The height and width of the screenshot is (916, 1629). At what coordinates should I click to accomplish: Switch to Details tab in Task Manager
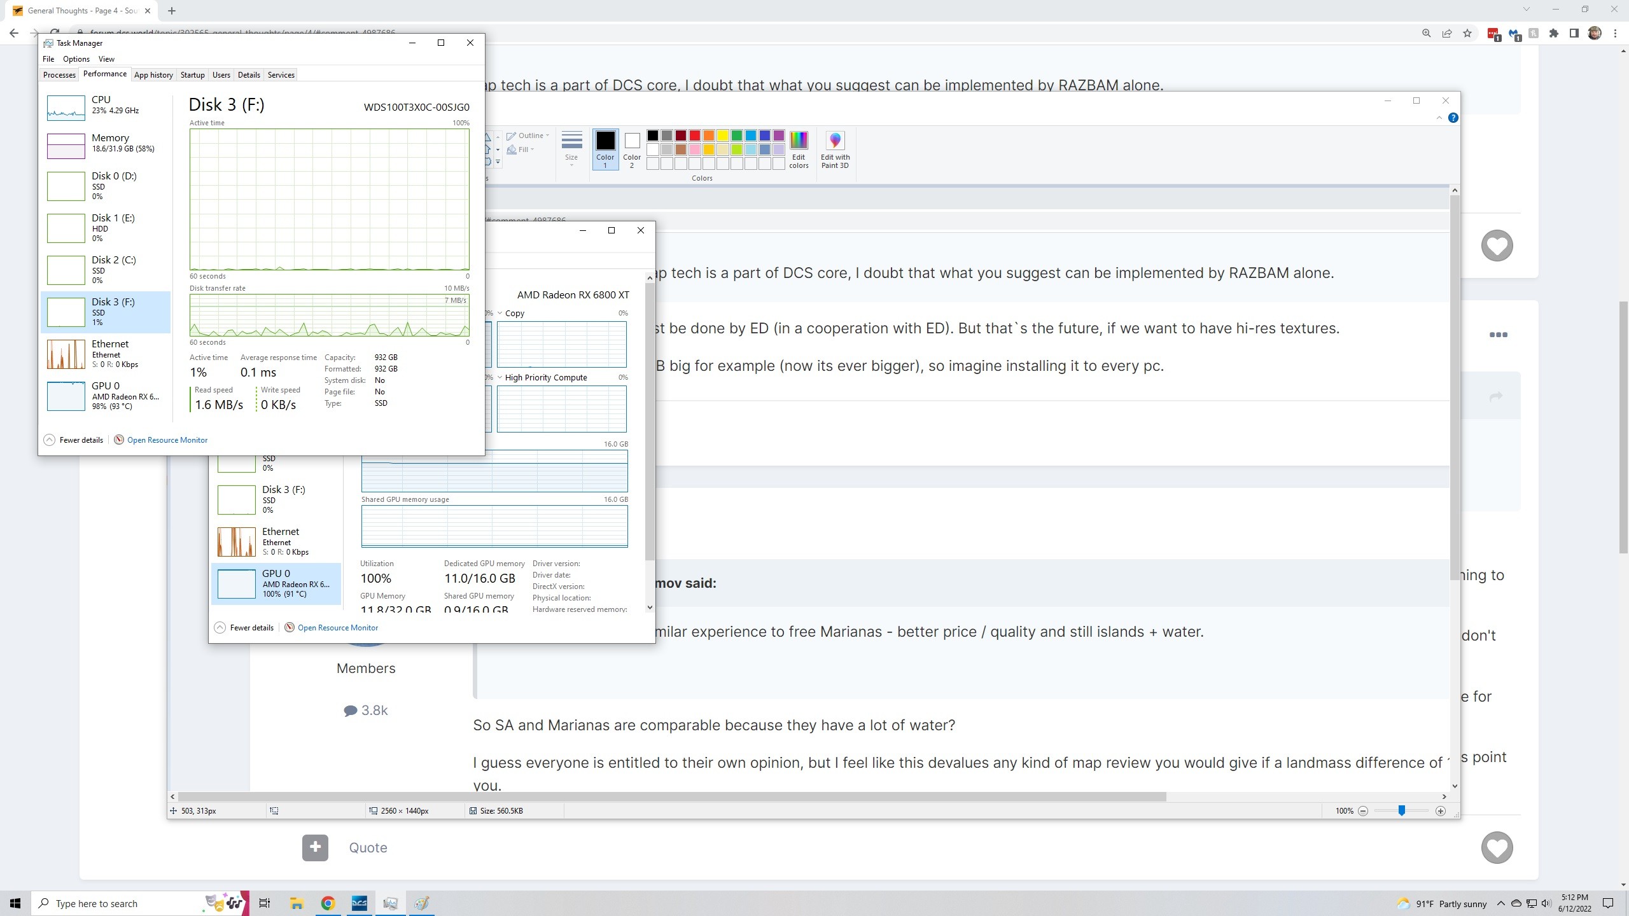pyautogui.click(x=249, y=75)
